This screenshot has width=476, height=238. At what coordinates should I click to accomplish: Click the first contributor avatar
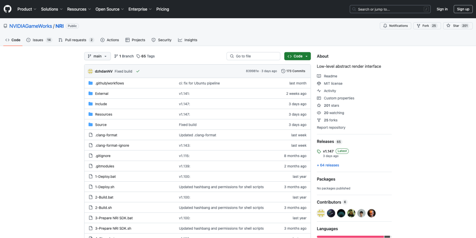click(321, 213)
